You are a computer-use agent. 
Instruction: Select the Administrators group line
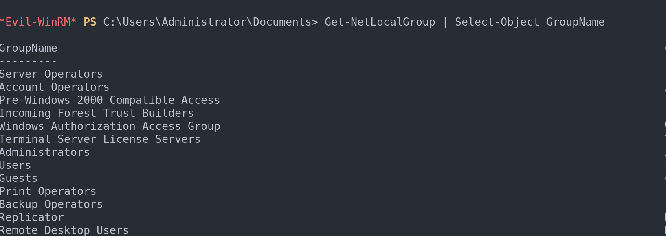pos(45,152)
